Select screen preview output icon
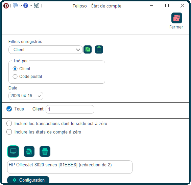Viewport: 191px width, 185px height. point(13,151)
